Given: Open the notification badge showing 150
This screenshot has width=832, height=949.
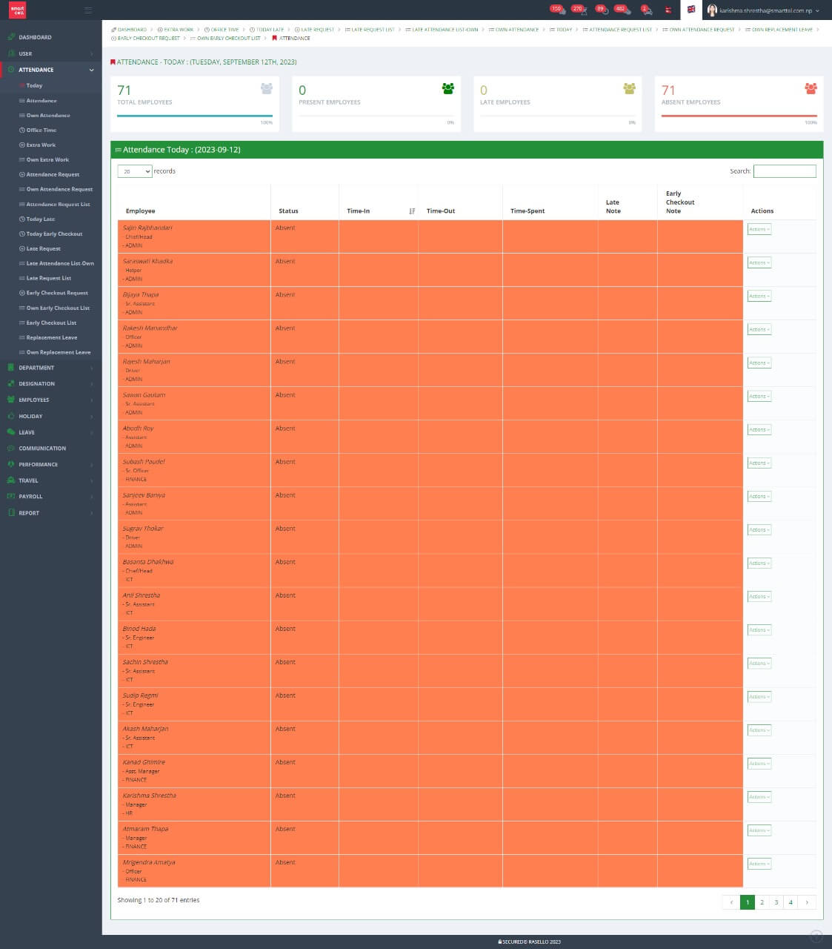Looking at the screenshot, I should click(x=557, y=10).
